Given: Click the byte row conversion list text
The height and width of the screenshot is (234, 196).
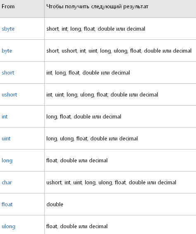Looking at the screenshot, I should (x=119, y=51).
